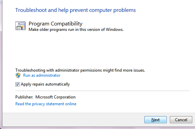Screen dimensions: 195x129
Task: Click the administrator permissions notice text
Action: (80, 70)
